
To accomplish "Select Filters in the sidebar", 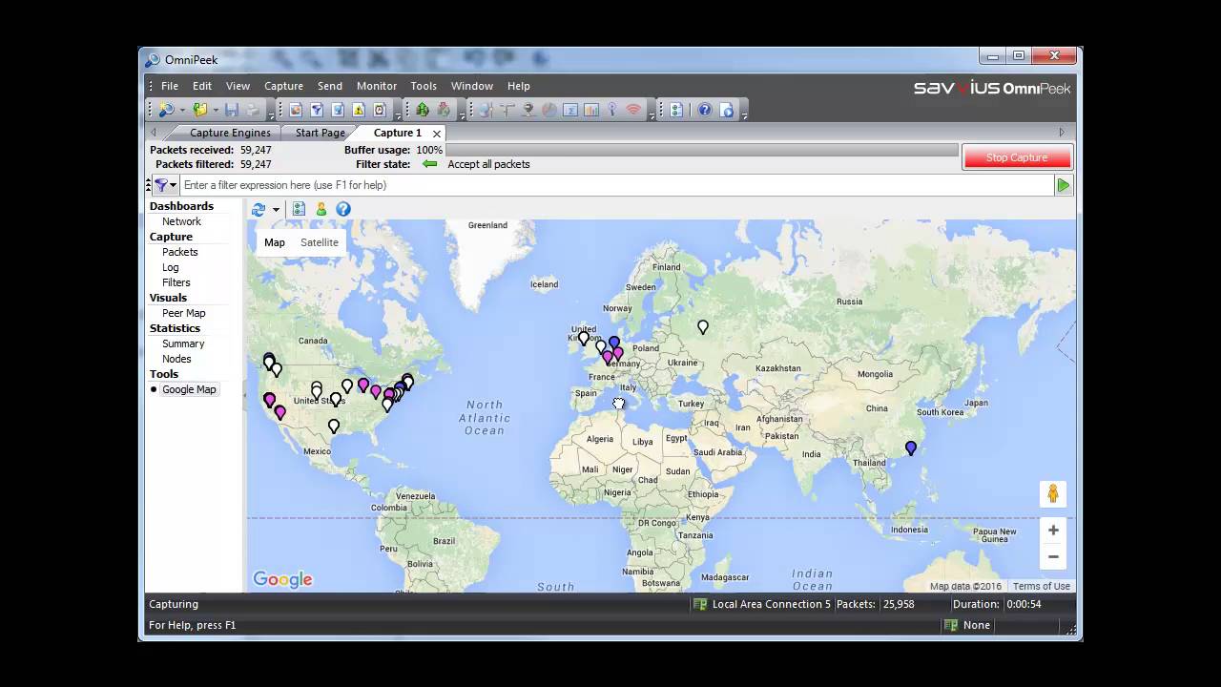I will 176,282.
